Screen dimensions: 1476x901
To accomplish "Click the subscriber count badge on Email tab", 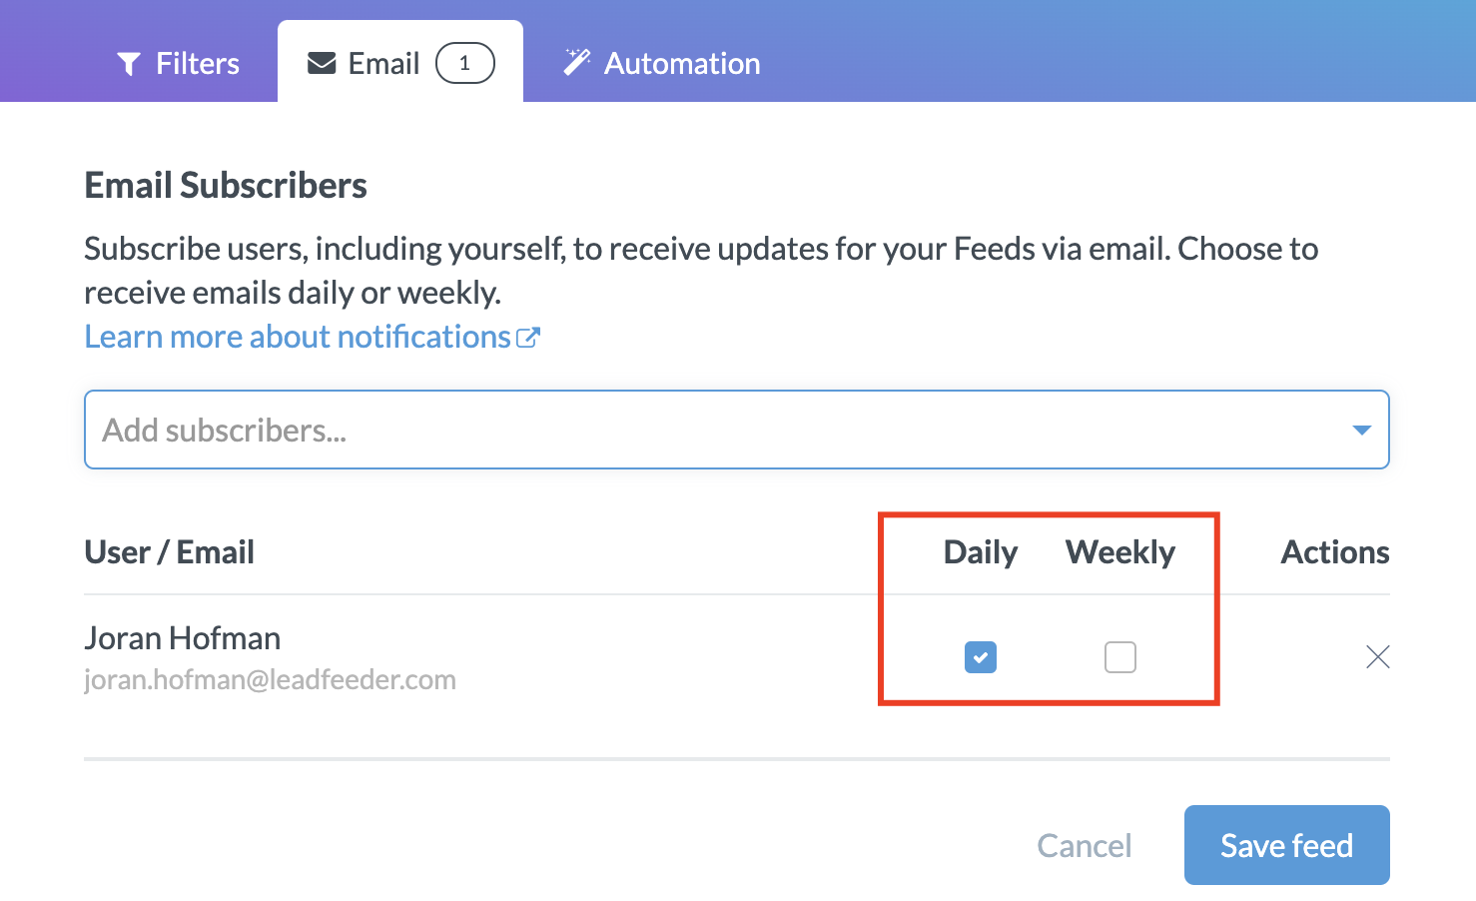I will [464, 64].
